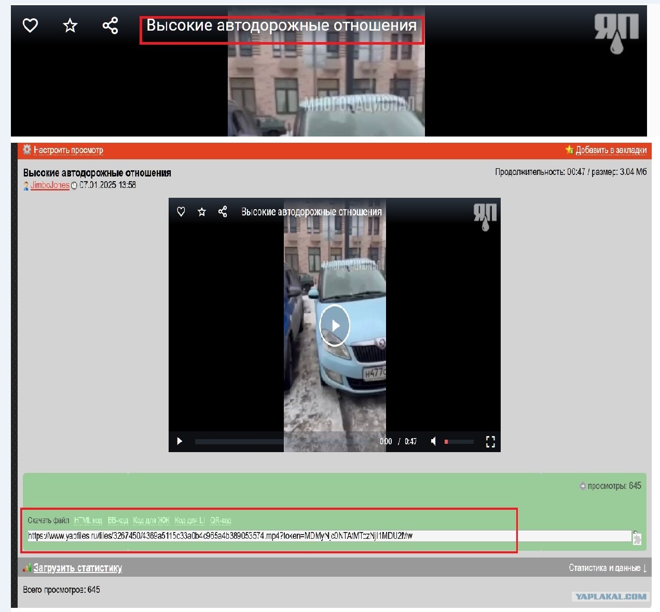Mute the video with speaker icon
The width and height of the screenshot is (660, 612).
434,441
